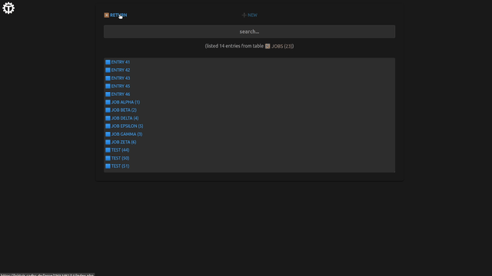Open ENTRY 45
Image resolution: width=492 pixels, height=276 pixels.
click(121, 86)
